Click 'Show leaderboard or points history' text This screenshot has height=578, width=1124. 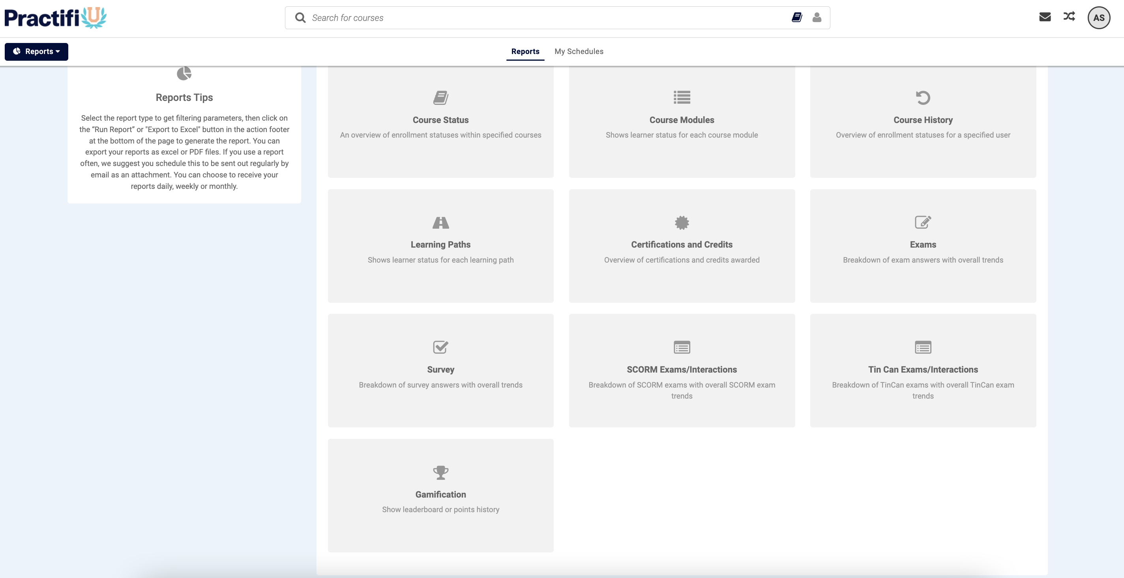[441, 509]
